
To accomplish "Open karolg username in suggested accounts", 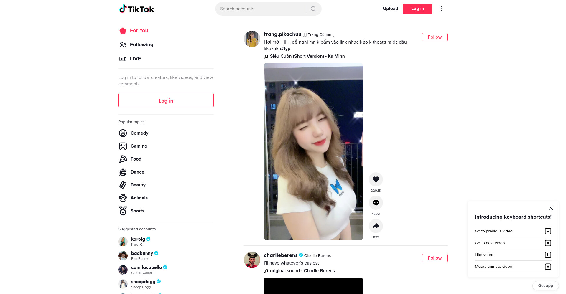I will 138,239.
